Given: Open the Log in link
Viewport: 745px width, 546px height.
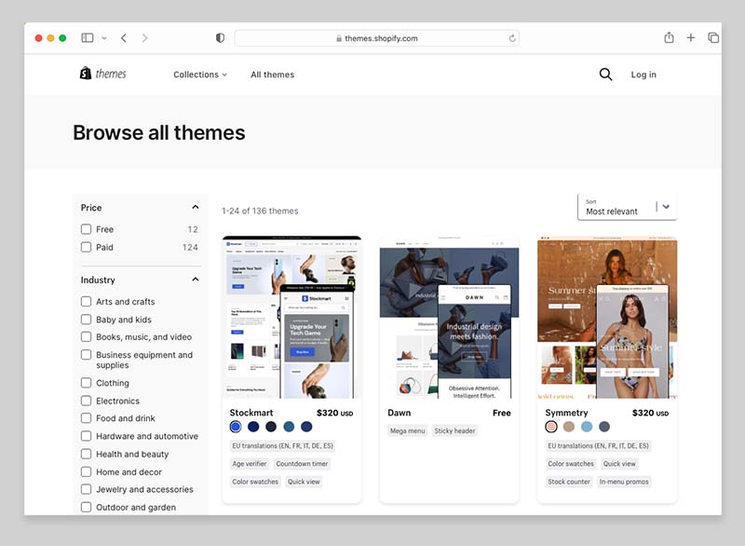Looking at the screenshot, I should [x=643, y=75].
